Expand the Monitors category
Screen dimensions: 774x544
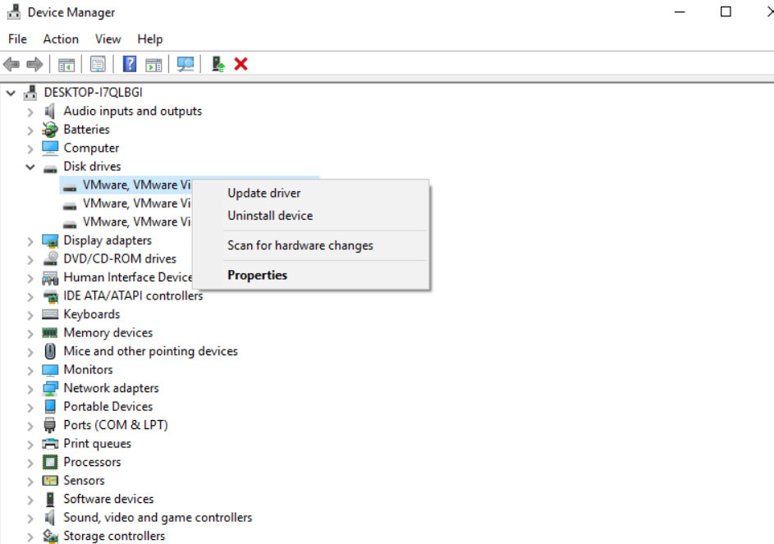pos(30,371)
